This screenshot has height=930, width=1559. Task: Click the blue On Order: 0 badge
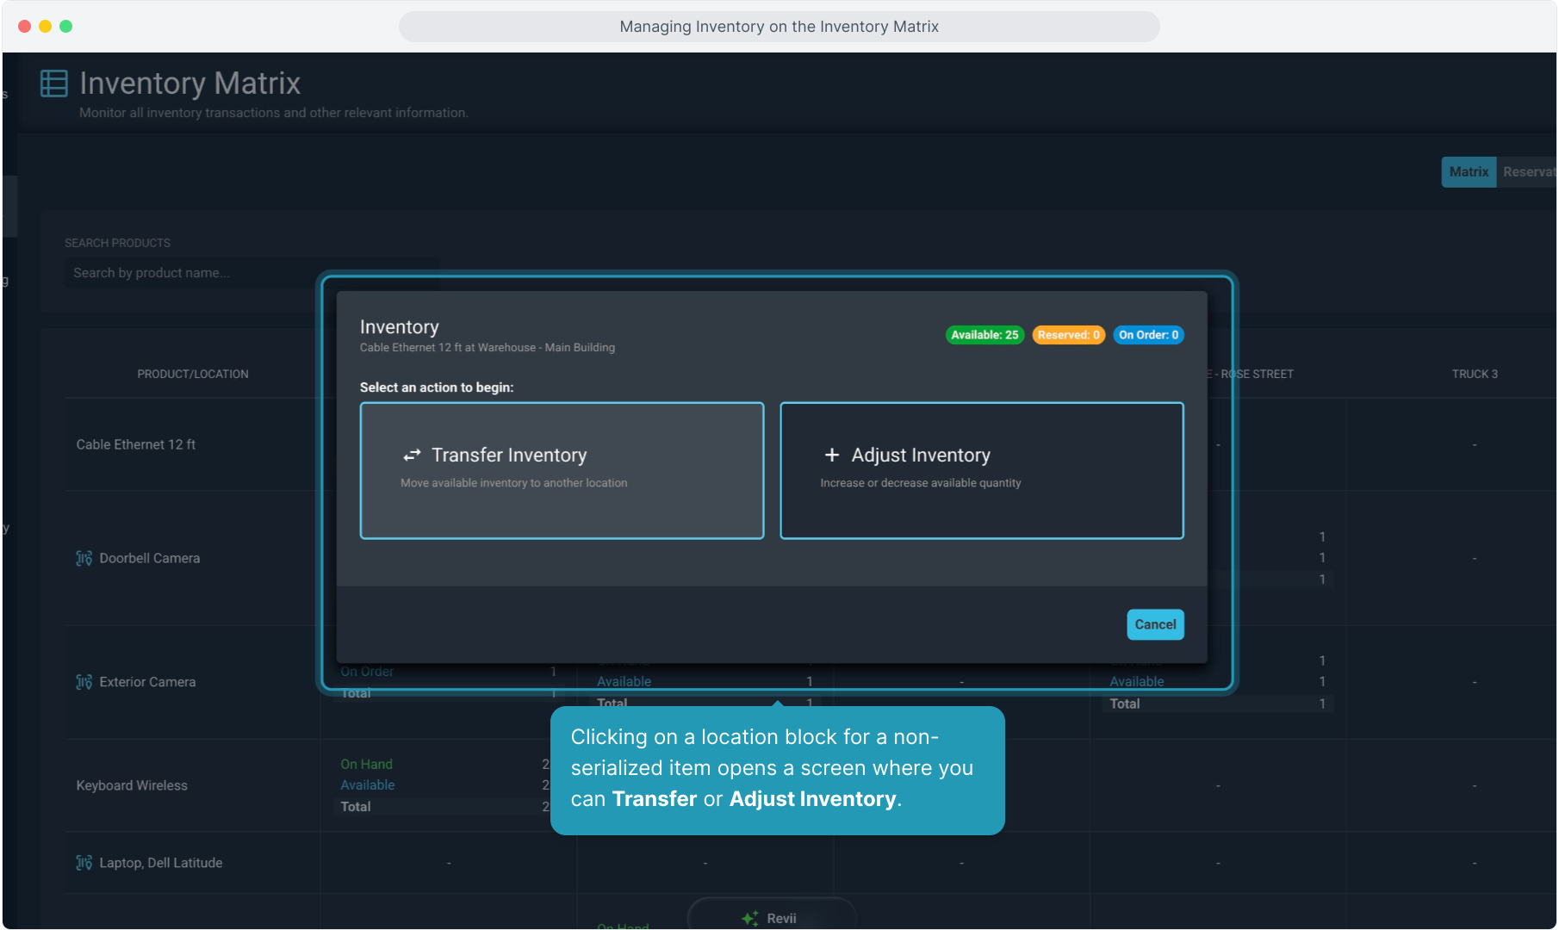(1148, 335)
